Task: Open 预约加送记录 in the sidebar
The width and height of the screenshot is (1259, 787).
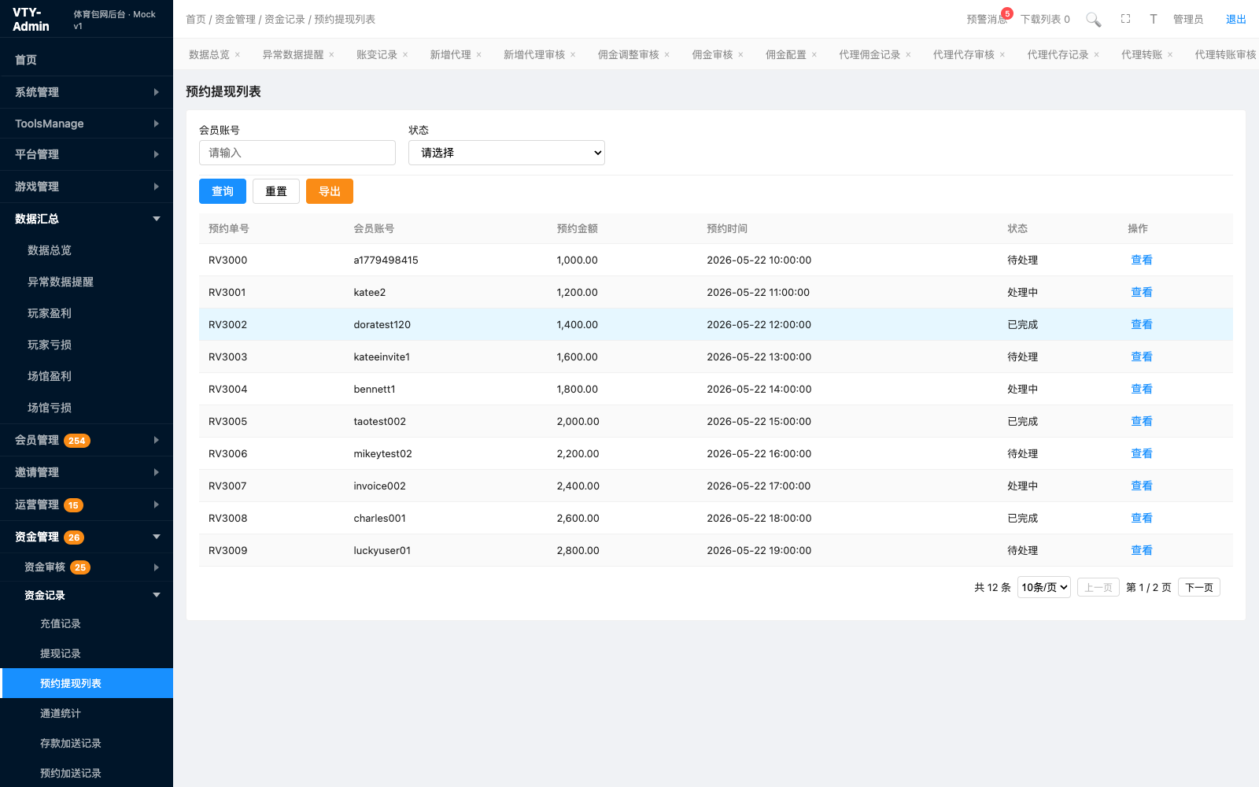Action: pos(87,773)
